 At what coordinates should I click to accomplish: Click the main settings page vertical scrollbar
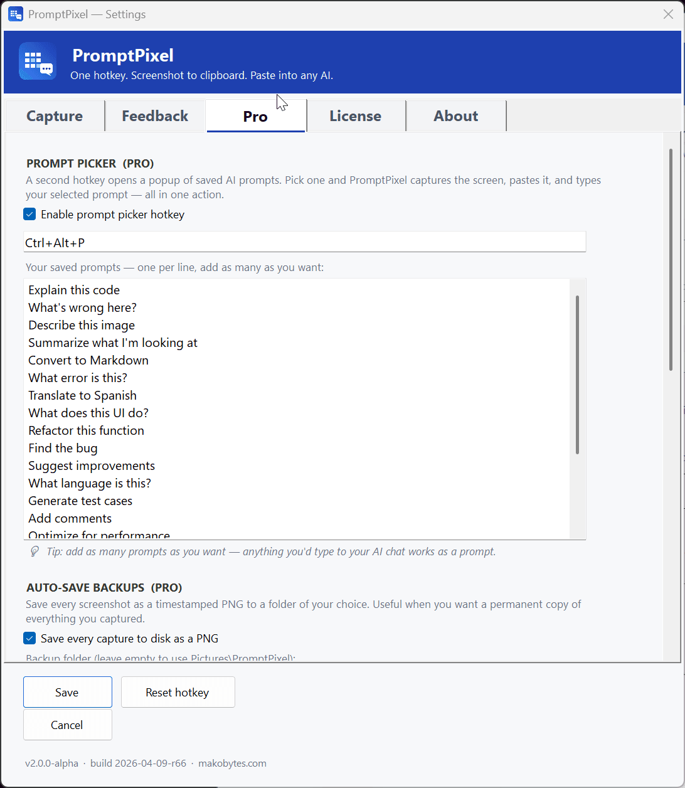coord(671,260)
